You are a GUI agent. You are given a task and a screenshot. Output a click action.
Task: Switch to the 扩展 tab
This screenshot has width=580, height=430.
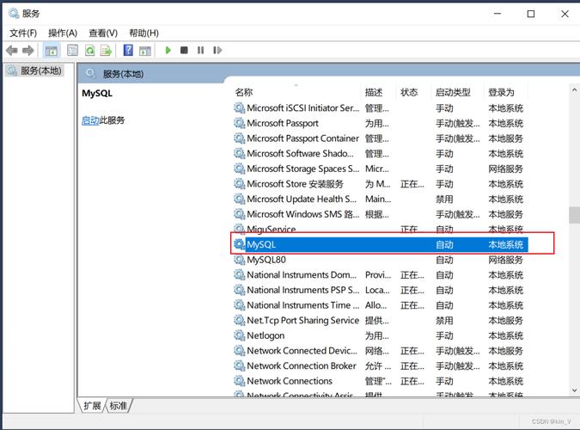[x=92, y=406]
